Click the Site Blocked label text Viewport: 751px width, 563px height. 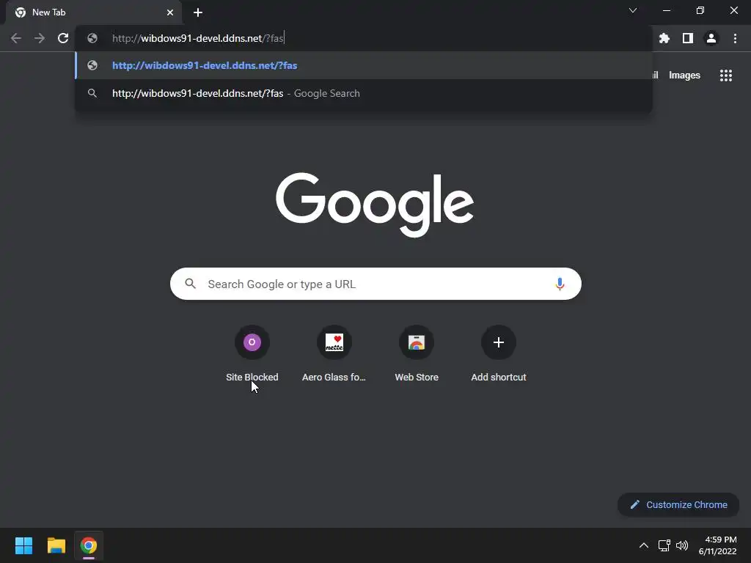[x=252, y=378]
